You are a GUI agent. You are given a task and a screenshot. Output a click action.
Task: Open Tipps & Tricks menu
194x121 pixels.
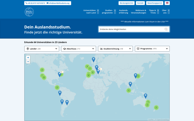(x=152, y=12)
